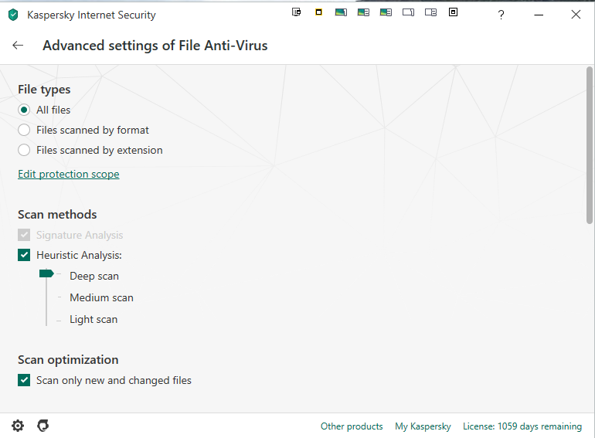Open the Edit protection scope link
Screen dimensions: 595x438
pyautogui.click(x=69, y=174)
